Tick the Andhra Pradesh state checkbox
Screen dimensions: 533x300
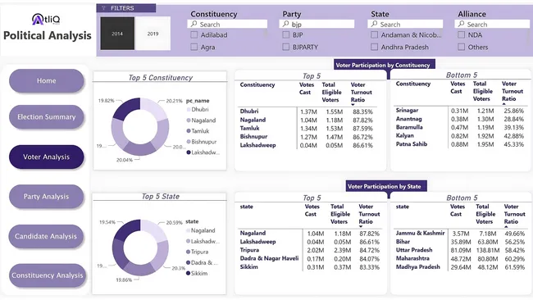click(374, 47)
